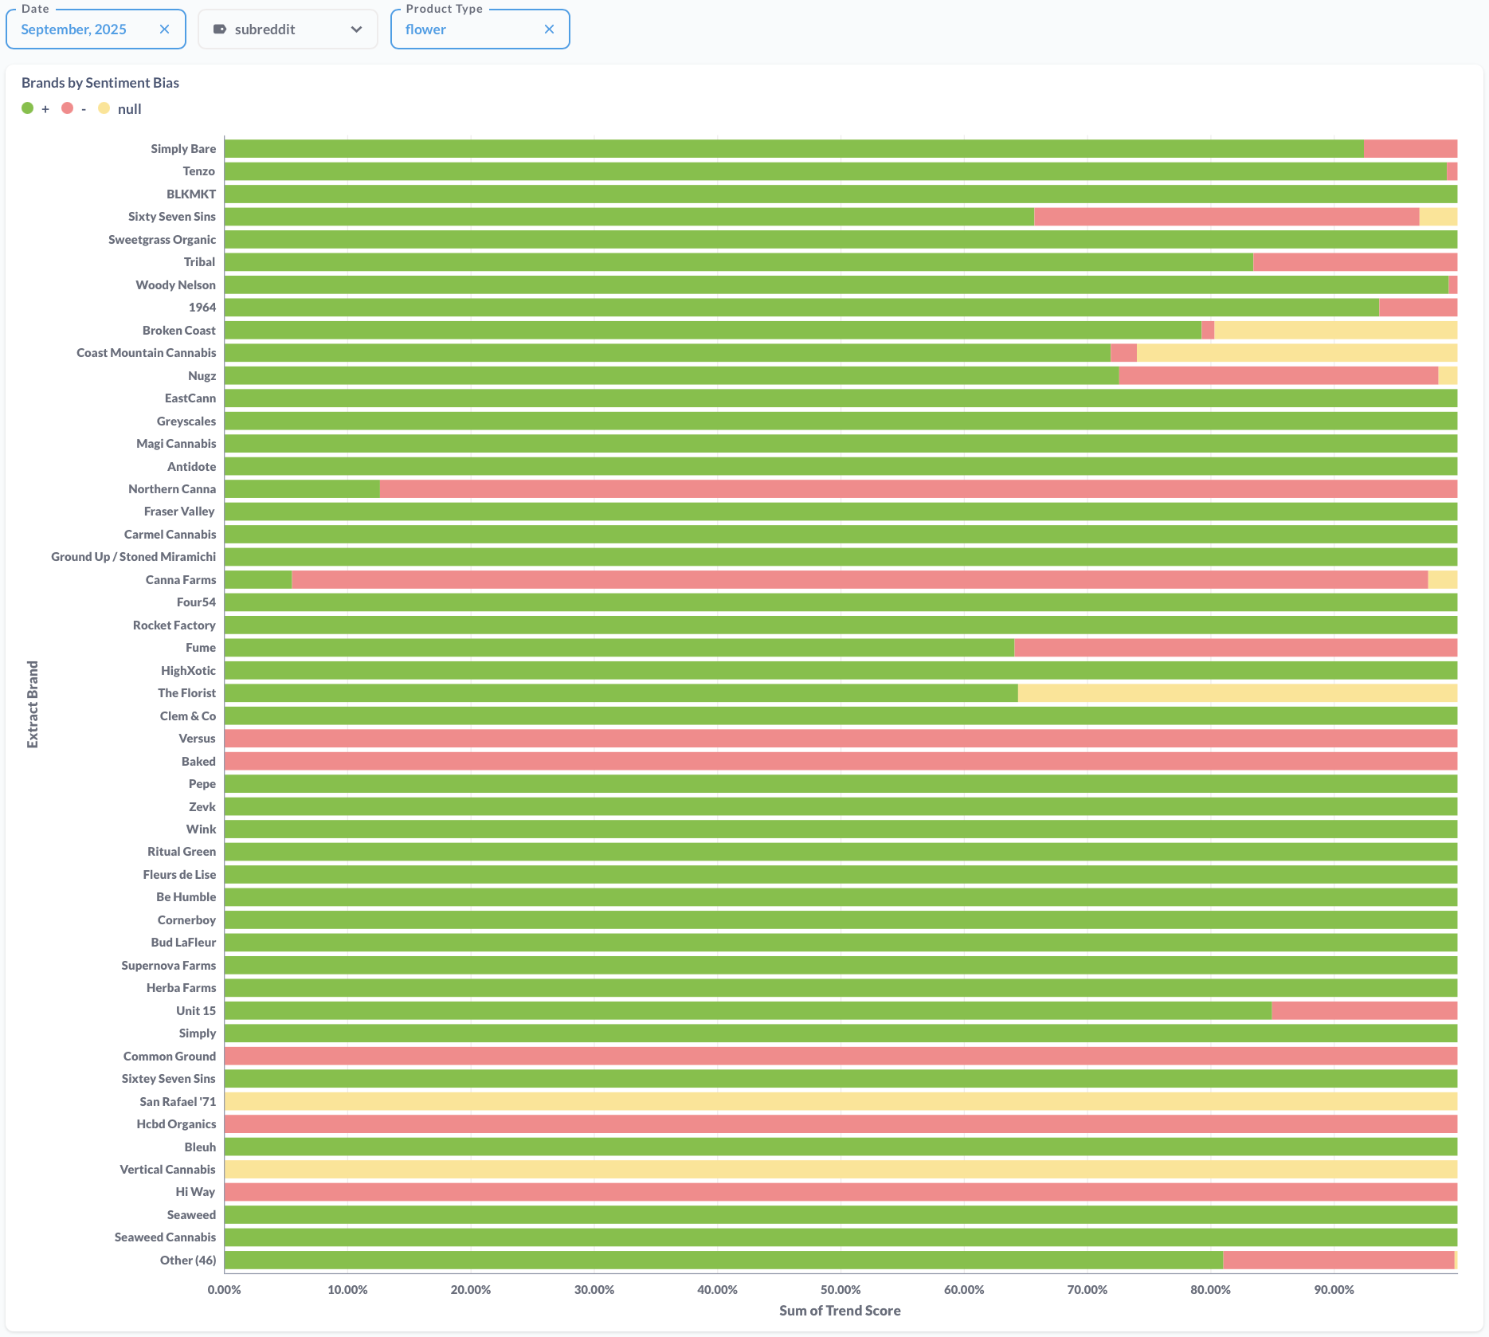Select the Versus negative sentiment bar
Viewport: 1489px width, 1337px height.
(x=841, y=739)
